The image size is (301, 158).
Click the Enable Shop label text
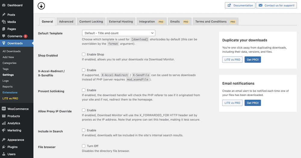point(95,54)
